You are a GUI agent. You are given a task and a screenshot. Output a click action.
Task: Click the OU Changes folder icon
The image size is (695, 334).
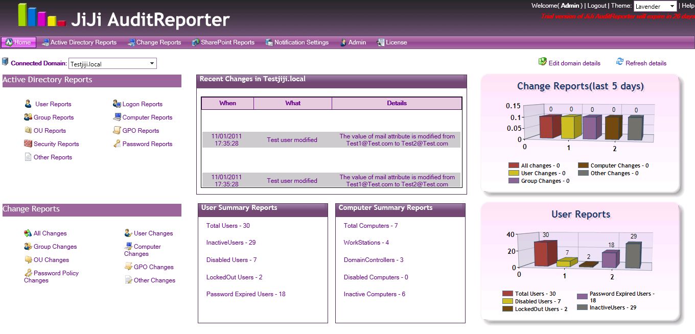(x=28, y=260)
